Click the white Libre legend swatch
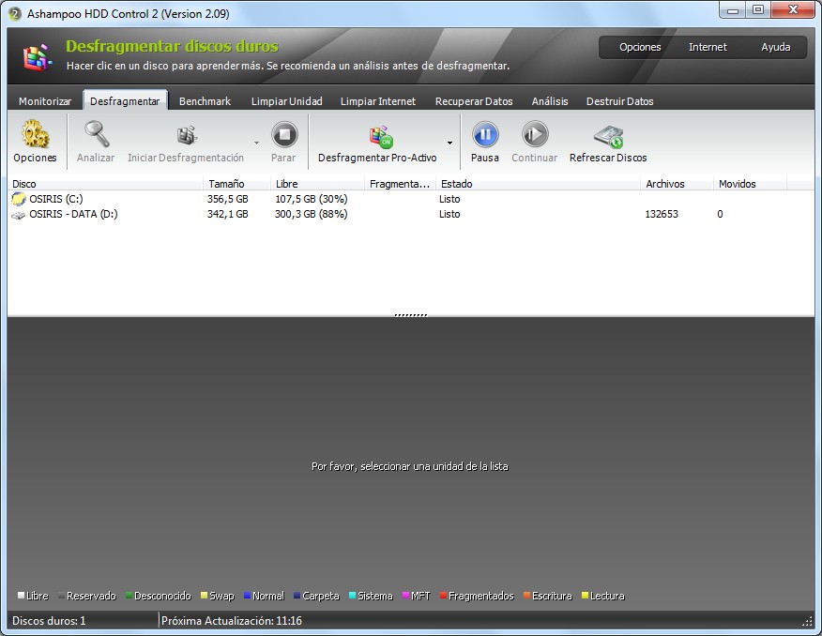822x636 pixels. (x=21, y=596)
